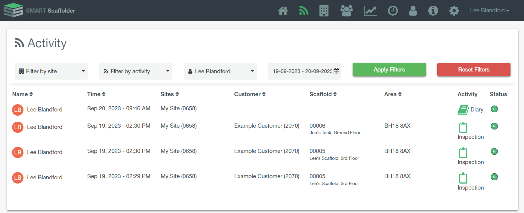Expand the Filter by site dropdown
The image size is (524, 213).
[51, 71]
